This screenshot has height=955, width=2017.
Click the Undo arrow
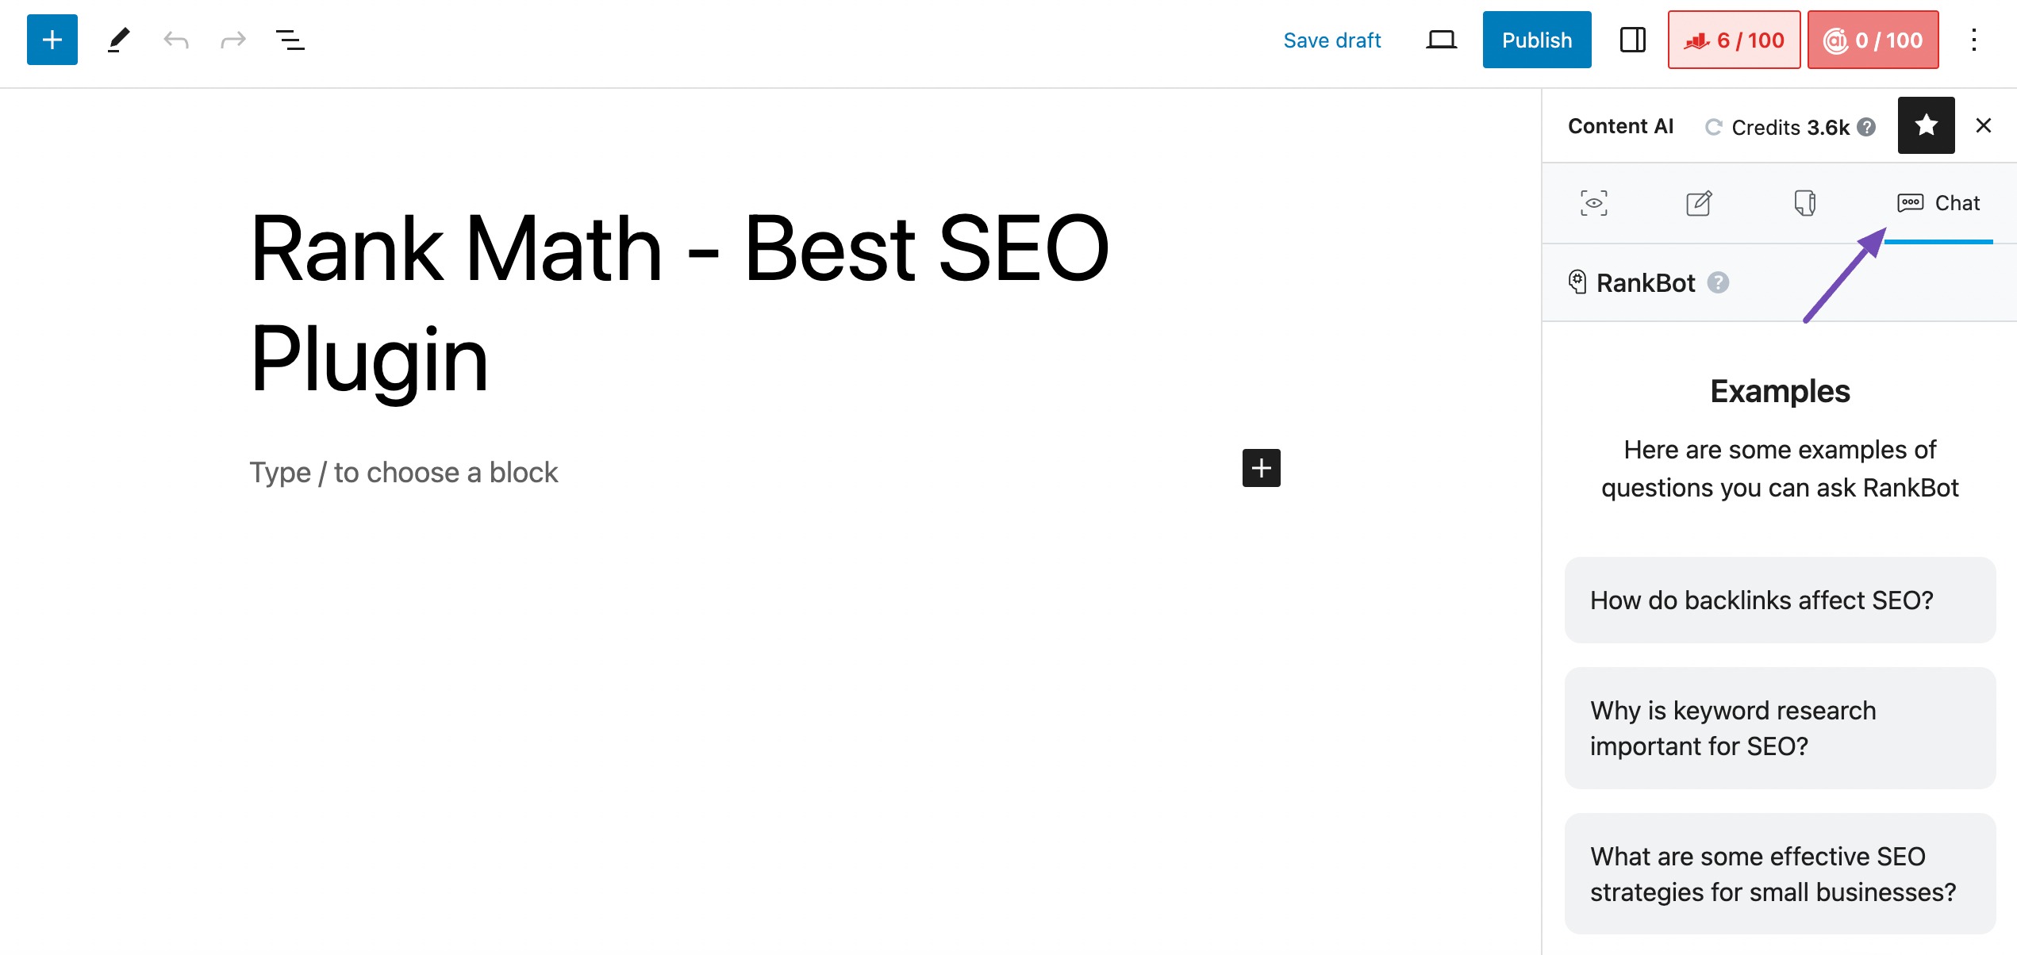click(175, 40)
